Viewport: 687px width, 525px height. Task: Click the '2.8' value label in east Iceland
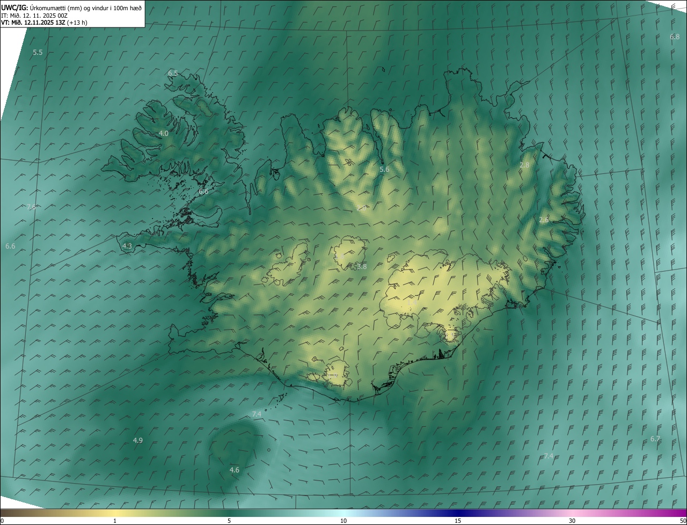524,165
